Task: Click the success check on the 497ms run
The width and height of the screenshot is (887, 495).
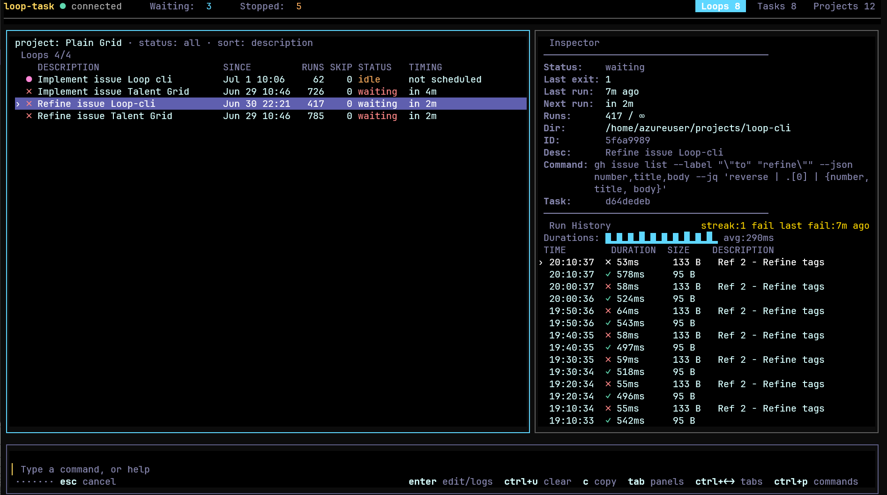Action: click(608, 347)
